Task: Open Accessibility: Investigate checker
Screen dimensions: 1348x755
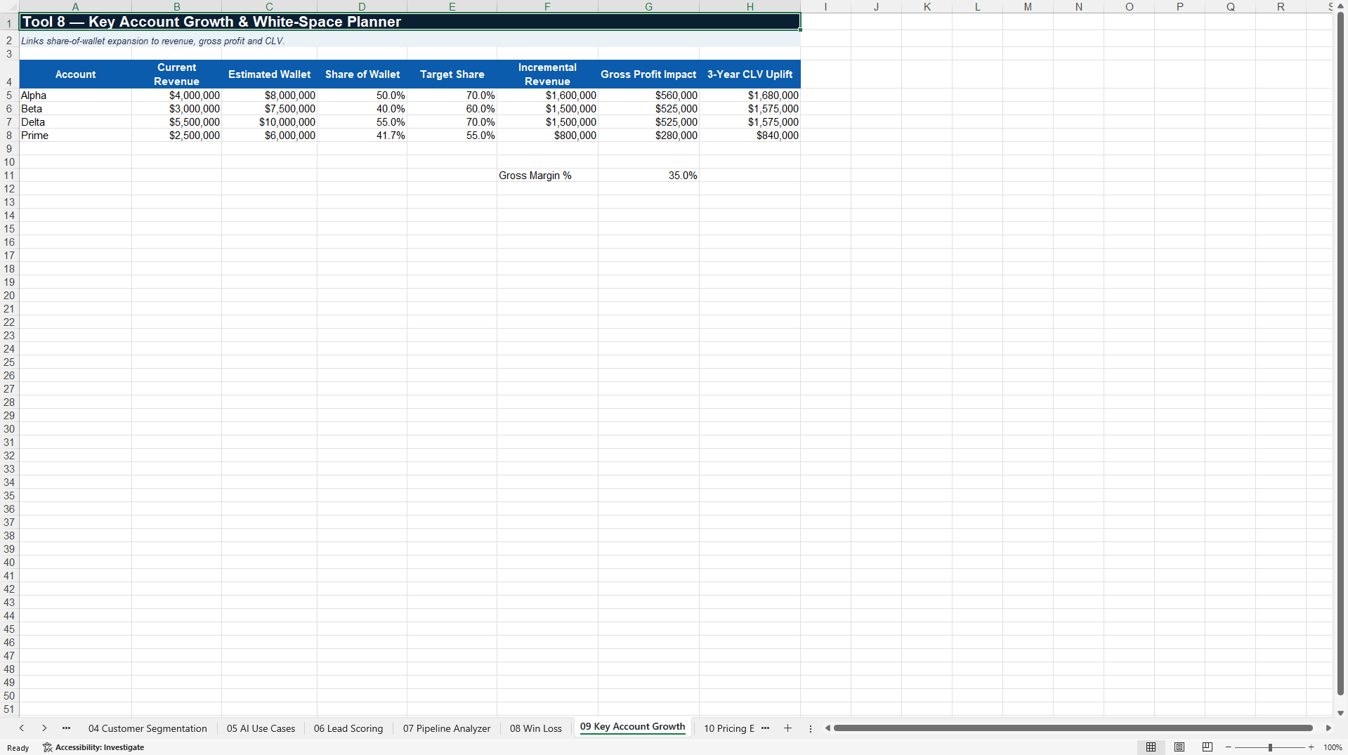Action: [93, 747]
